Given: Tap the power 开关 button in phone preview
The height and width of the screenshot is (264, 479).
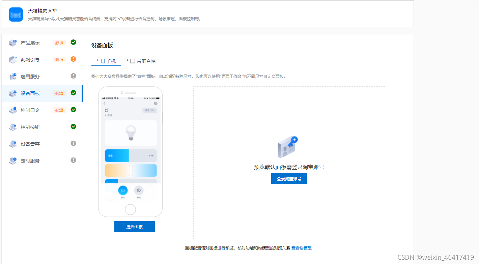Looking at the screenshot, I should [x=123, y=190].
